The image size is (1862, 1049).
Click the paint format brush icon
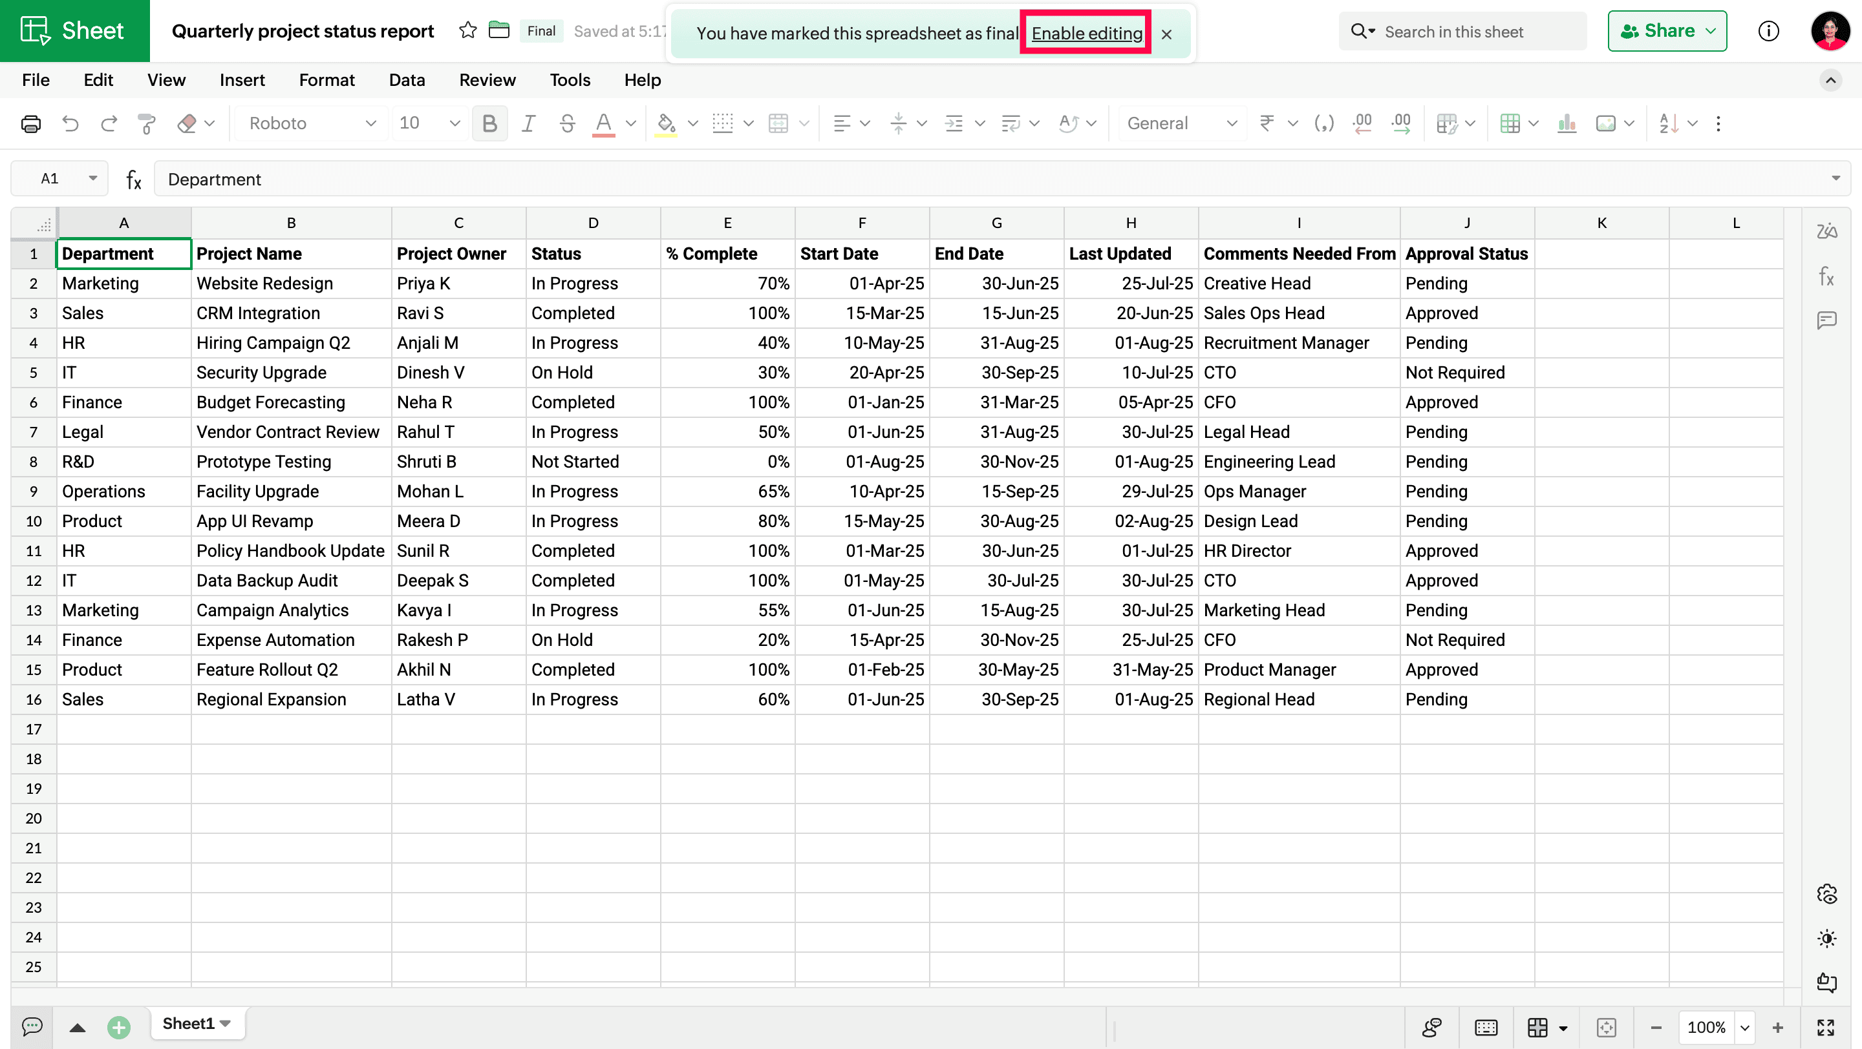(147, 123)
